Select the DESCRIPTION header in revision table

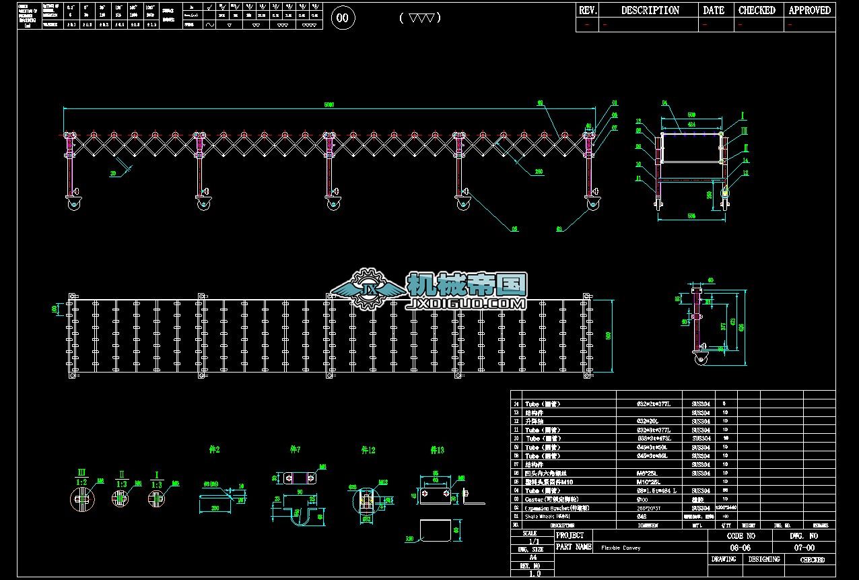(x=650, y=10)
